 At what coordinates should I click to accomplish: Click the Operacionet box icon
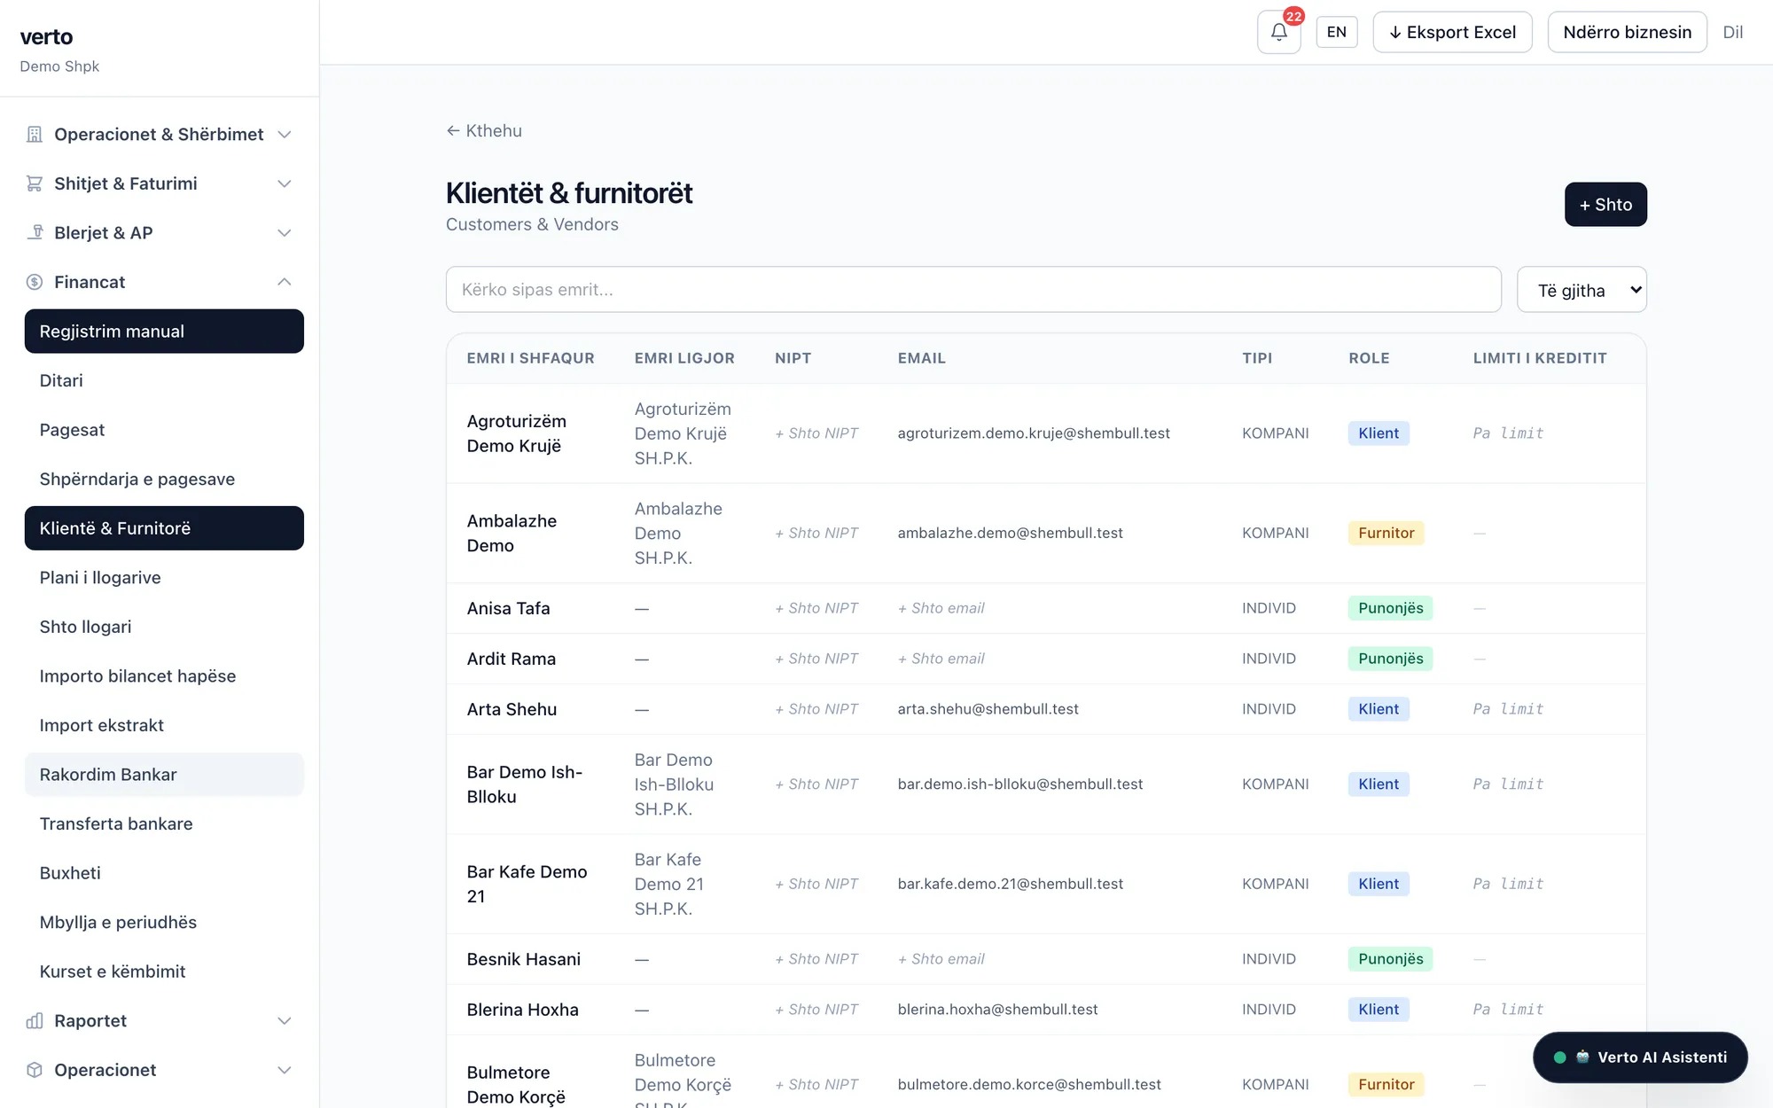(35, 1070)
